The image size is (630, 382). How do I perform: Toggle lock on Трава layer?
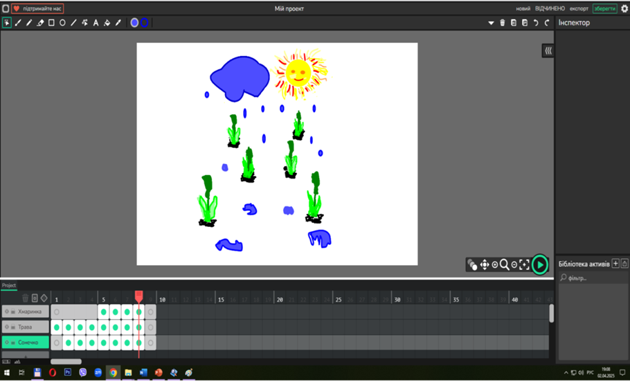(x=13, y=327)
